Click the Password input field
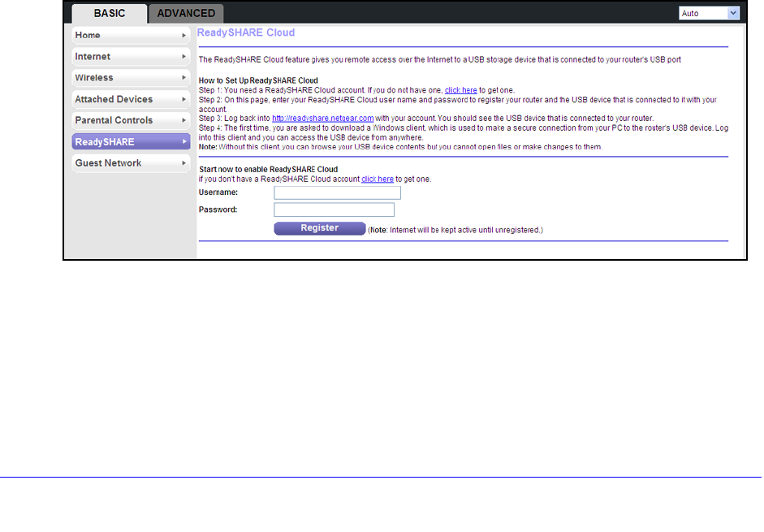This screenshot has height=532, width=764. click(334, 210)
